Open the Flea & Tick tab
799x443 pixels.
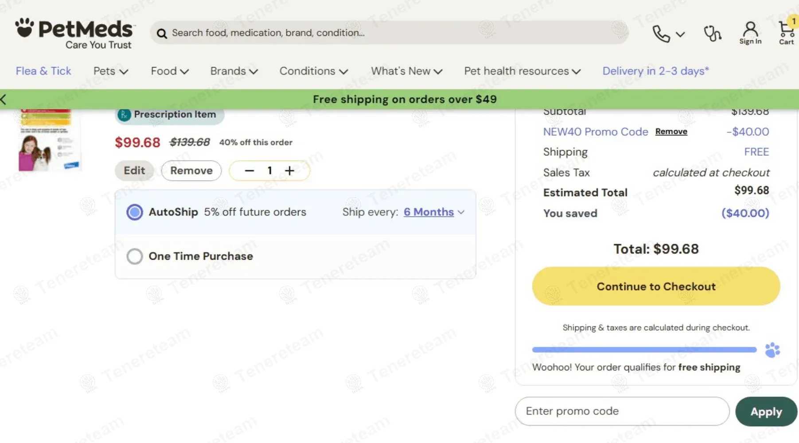(x=43, y=71)
